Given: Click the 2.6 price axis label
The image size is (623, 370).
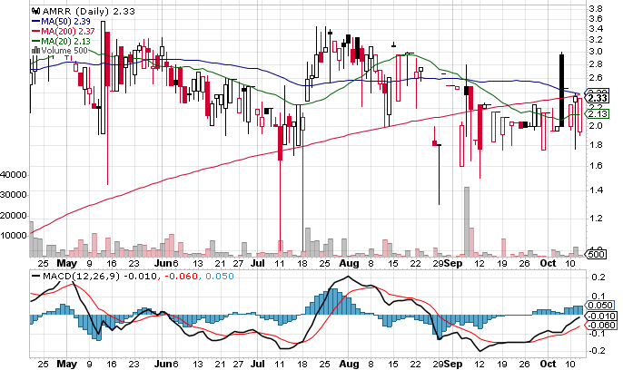Looking at the screenshot, I should (x=595, y=78).
